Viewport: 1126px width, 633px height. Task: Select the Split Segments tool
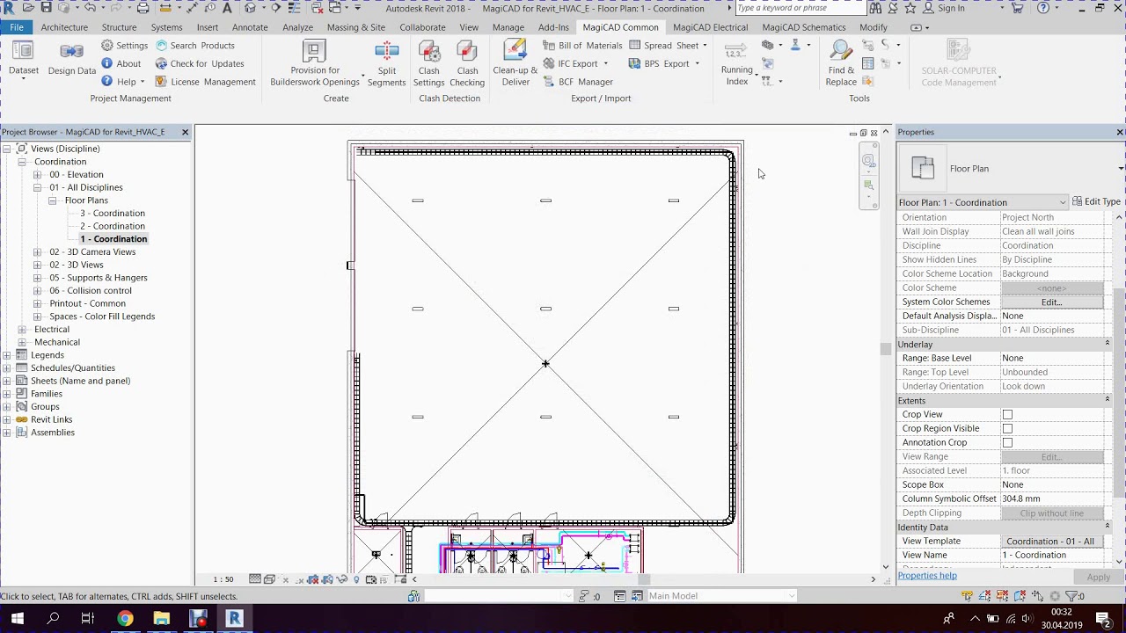click(386, 63)
